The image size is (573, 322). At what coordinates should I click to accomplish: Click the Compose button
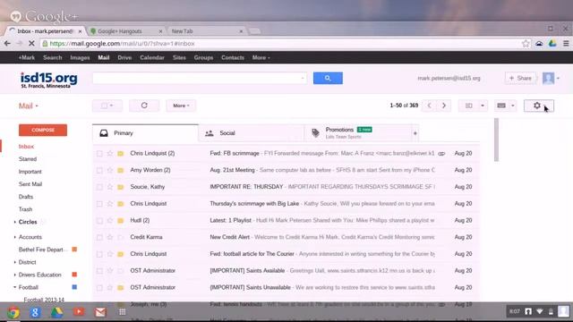coord(43,130)
